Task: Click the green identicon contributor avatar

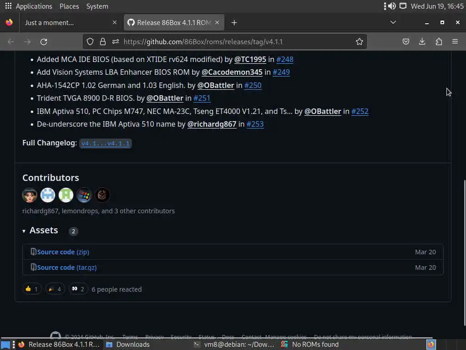Action: [66, 195]
